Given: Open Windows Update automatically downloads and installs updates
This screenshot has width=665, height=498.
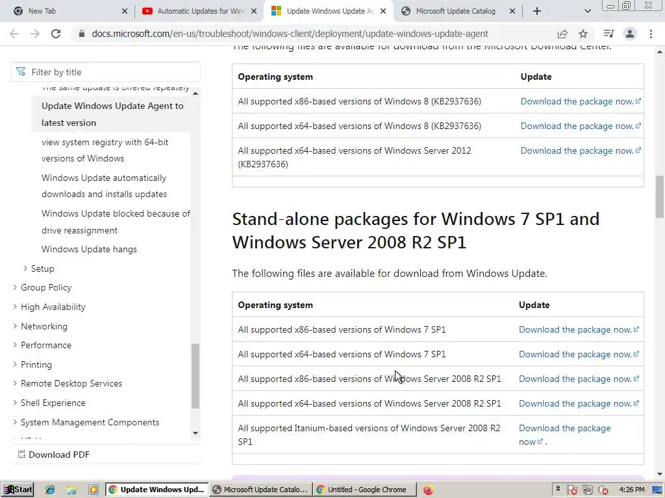Looking at the screenshot, I should click(104, 186).
